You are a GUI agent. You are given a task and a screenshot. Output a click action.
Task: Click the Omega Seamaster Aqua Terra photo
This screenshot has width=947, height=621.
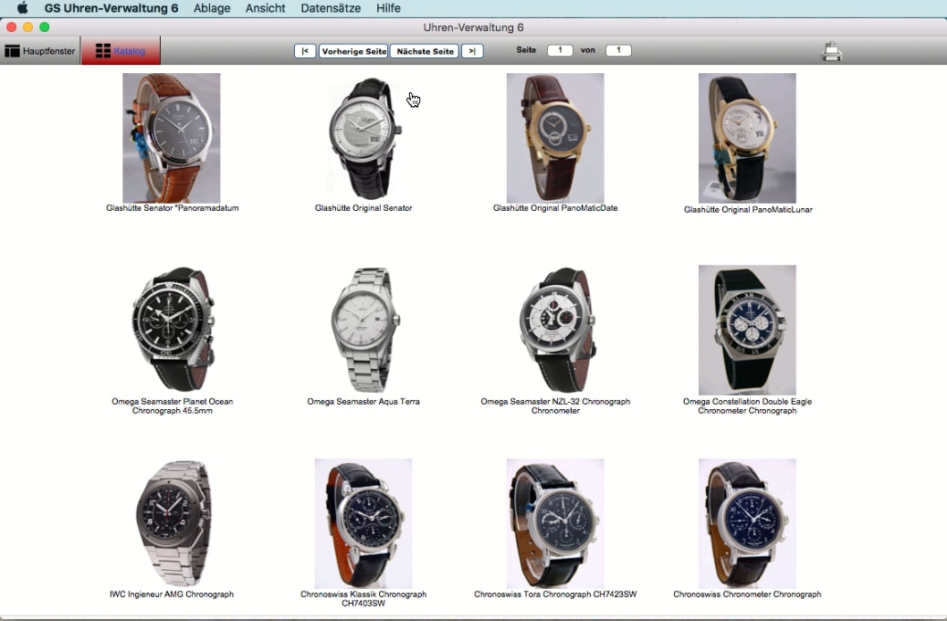(363, 330)
